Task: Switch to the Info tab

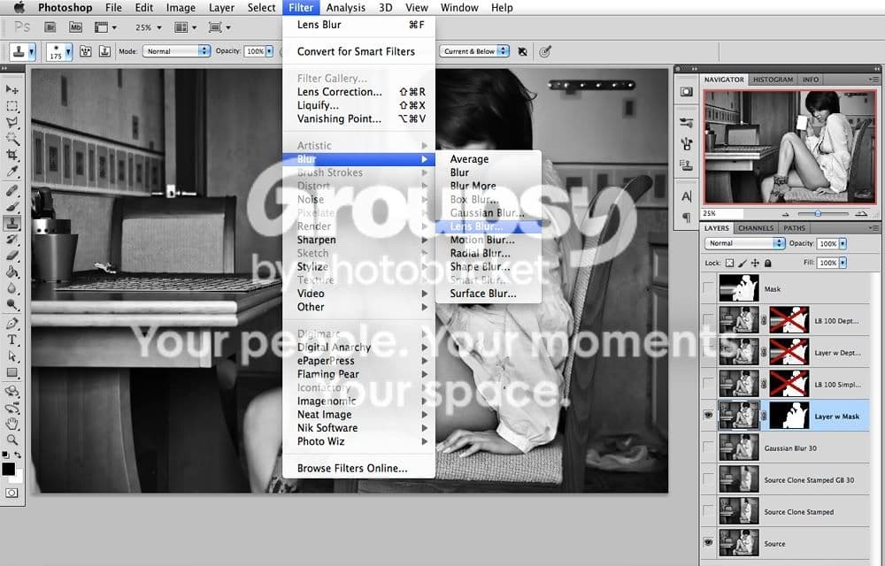Action: pos(811,80)
